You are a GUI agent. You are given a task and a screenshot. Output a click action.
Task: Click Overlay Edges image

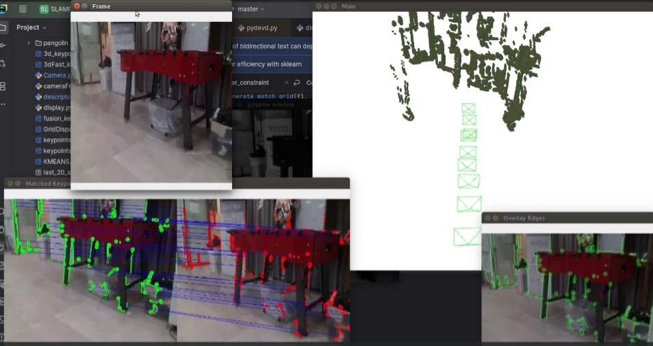tap(567, 288)
